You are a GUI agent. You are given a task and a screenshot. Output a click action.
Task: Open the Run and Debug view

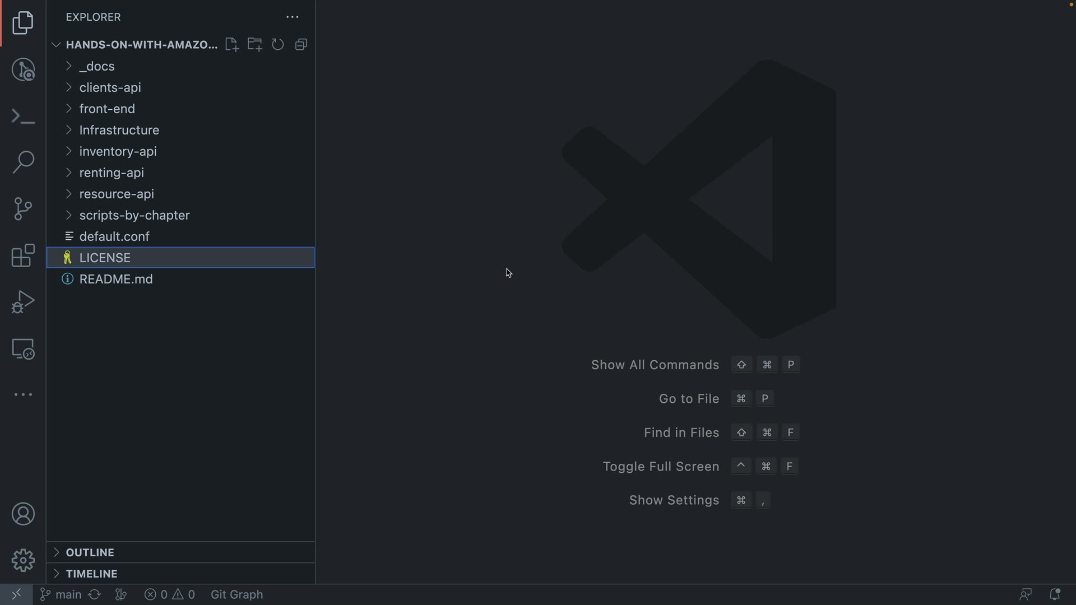tap(23, 302)
